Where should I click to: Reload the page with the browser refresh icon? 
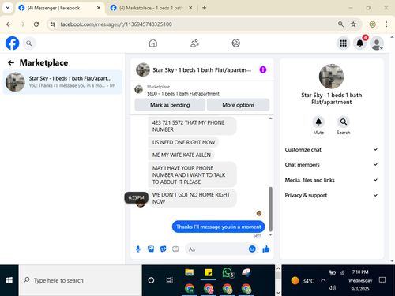coord(36,24)
